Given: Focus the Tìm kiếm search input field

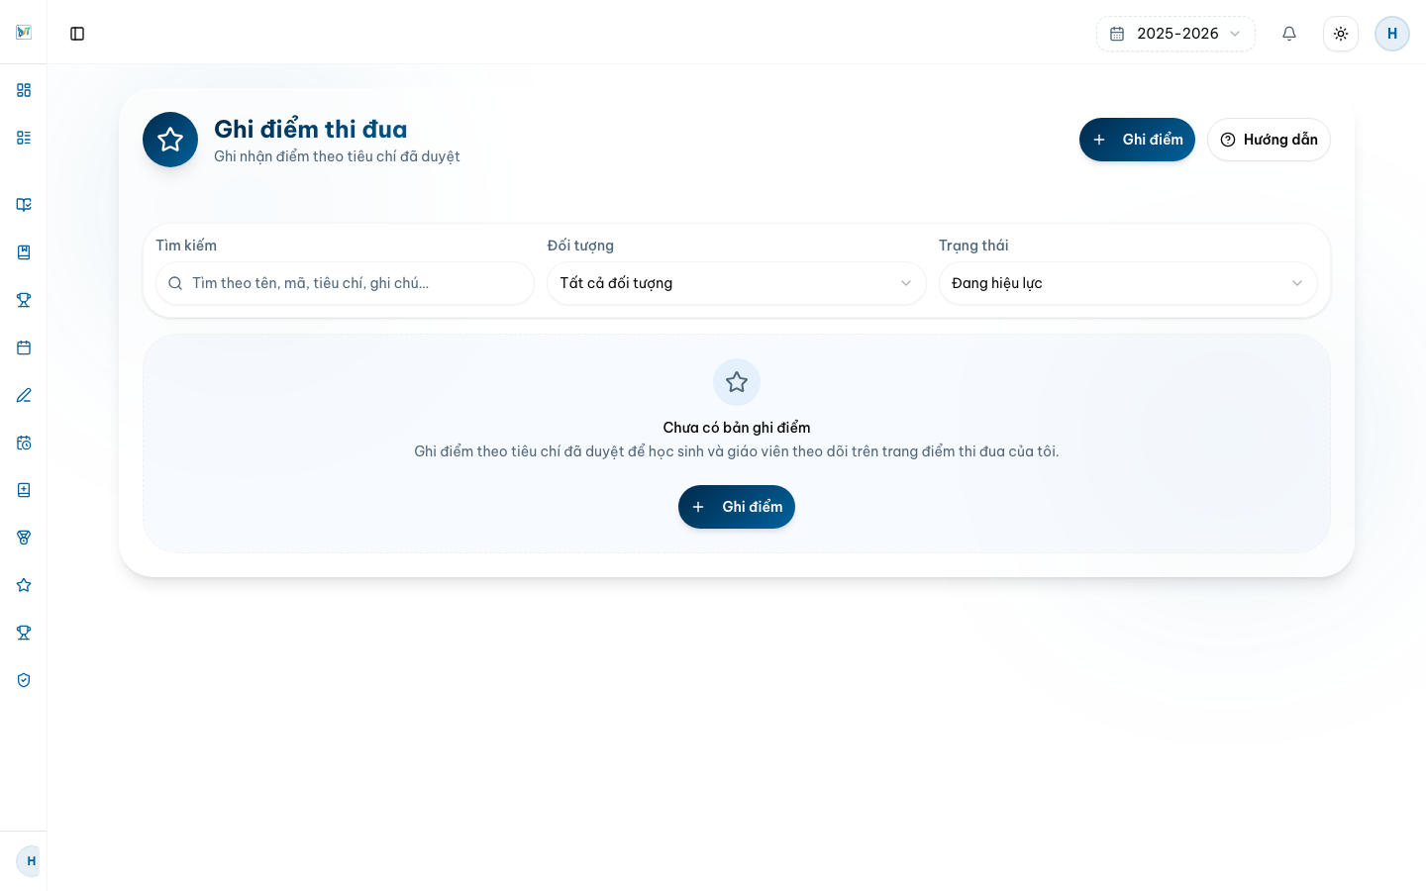Looking at the screenshot, I should [345, 283].
